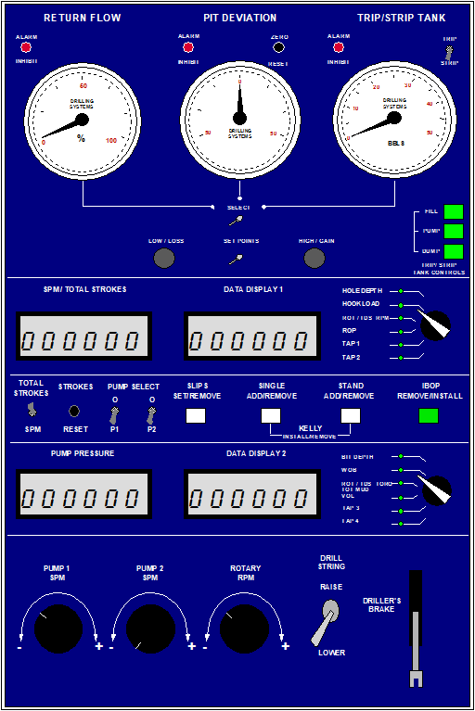
Task: Click the Return Flow alarm red light
Action: pyautogui.click(x=26, y=47)
